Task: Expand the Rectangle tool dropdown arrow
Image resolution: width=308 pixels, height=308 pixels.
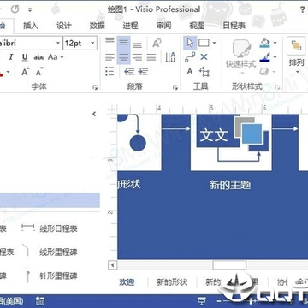Action: pos(214,43)
